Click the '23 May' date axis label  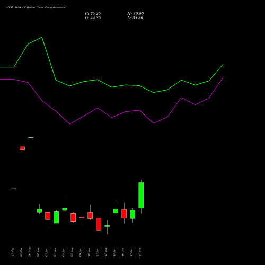tap(21, 252)
